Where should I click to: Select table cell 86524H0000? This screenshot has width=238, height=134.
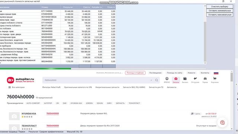[x=51, y=61]
